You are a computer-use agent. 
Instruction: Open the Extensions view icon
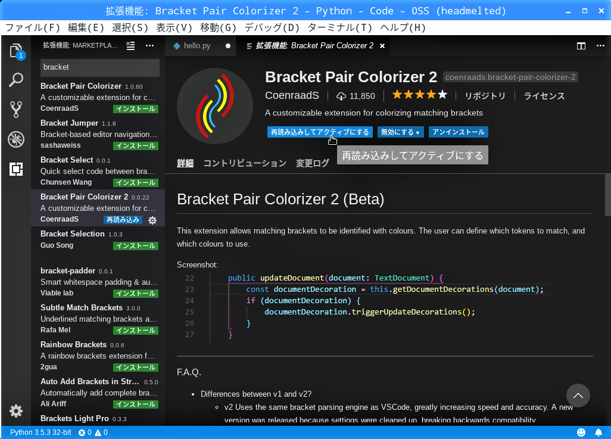(16, 169)
